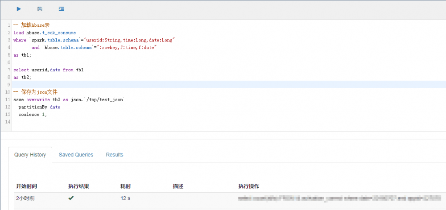
Task: Click the 执行结果 column header
Action: point(79,186)
